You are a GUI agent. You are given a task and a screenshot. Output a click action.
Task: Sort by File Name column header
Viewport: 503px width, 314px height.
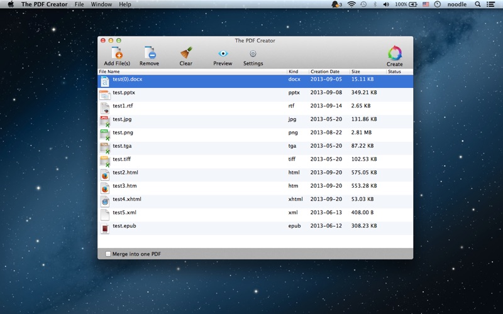[192, 72]
